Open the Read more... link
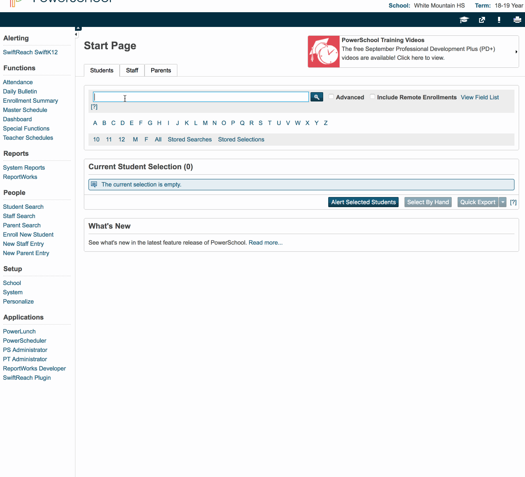The image size is (525, 477). 265,242
